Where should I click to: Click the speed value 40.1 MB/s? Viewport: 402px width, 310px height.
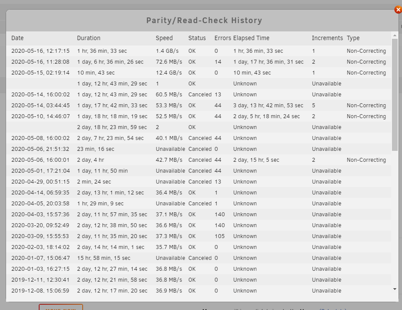click(x=169, y=138)
